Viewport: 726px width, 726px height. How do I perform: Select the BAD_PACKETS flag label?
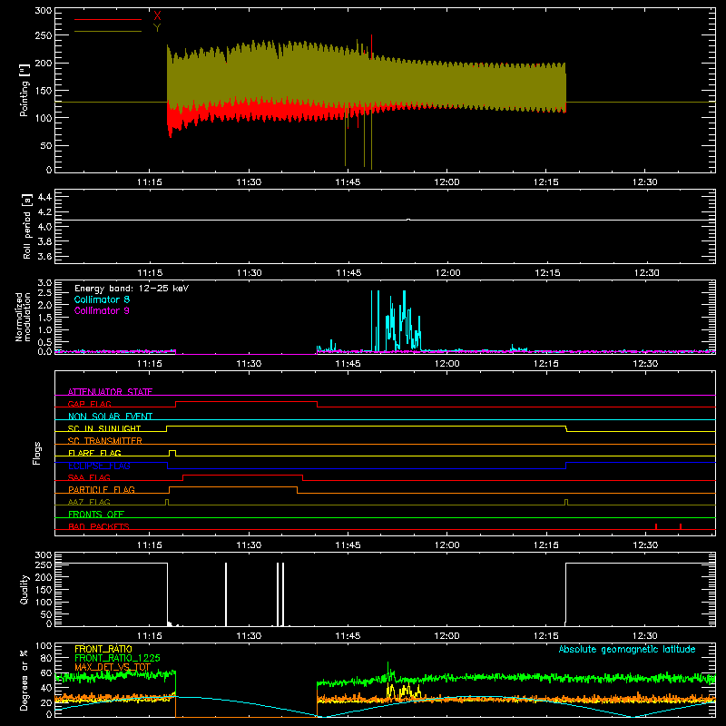[x=99, y=526]
